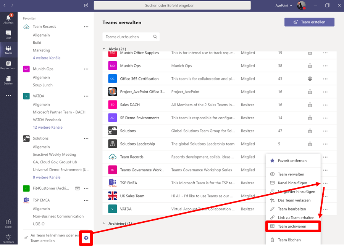
Task: Choose Team verwalten from context menu
Action: (293, 174)
